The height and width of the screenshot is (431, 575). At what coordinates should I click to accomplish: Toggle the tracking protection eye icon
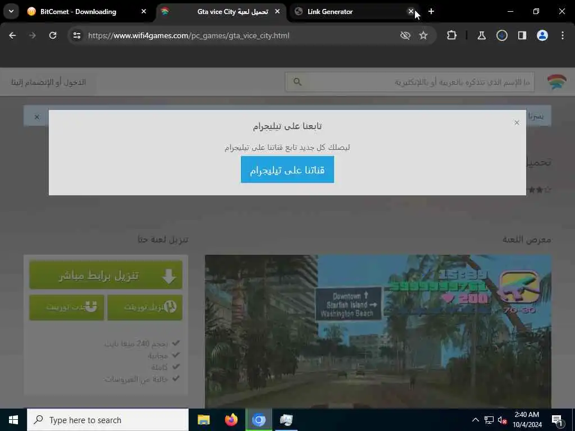coord(405,35)
